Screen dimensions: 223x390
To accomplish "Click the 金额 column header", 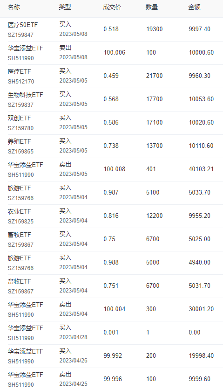I will (x=194, y=7).
